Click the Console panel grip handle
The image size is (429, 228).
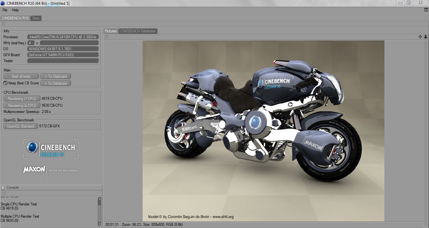click(x=3, y=193)
